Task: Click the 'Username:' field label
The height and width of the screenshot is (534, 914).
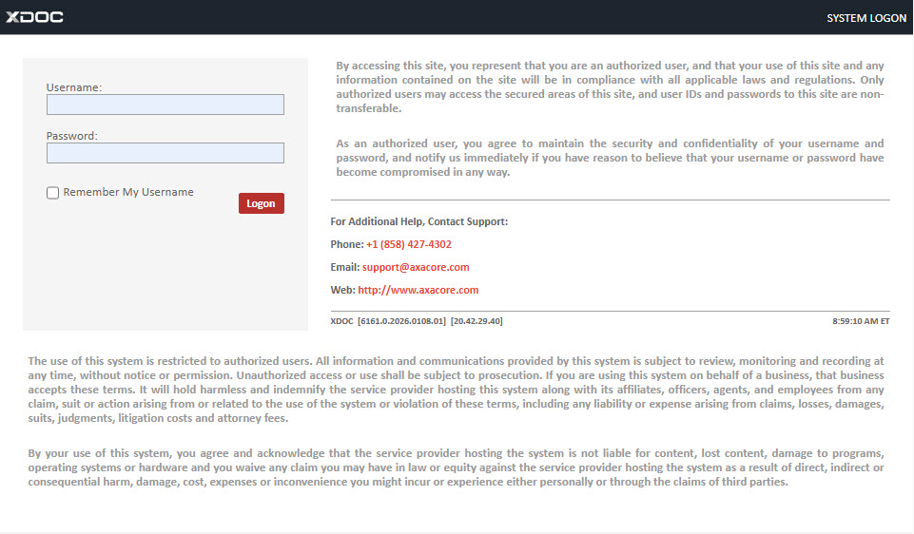Action: 74,87
